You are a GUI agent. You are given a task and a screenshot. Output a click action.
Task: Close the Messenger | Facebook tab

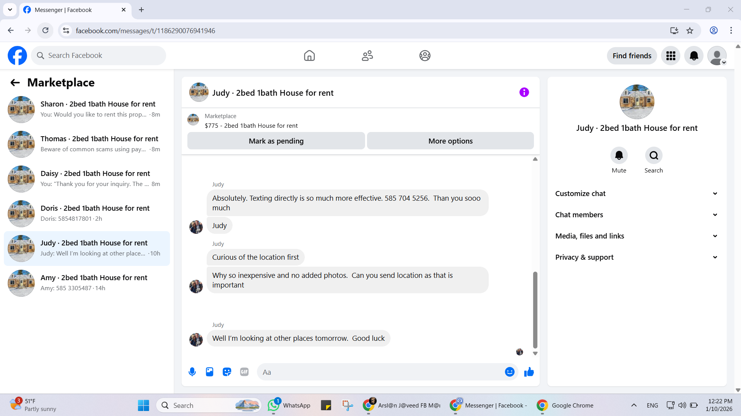coord(124,10)
